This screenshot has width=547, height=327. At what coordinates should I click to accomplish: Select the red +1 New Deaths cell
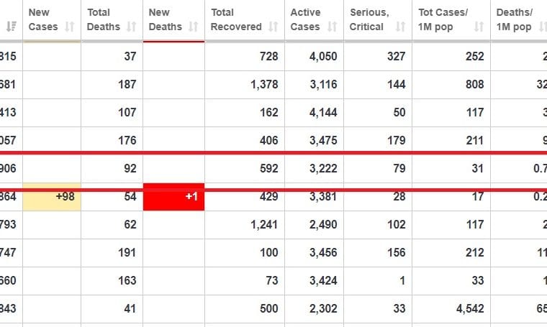point(173,197)
